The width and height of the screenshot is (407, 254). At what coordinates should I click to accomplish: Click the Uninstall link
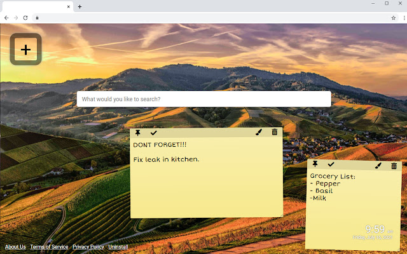[118, 247]
